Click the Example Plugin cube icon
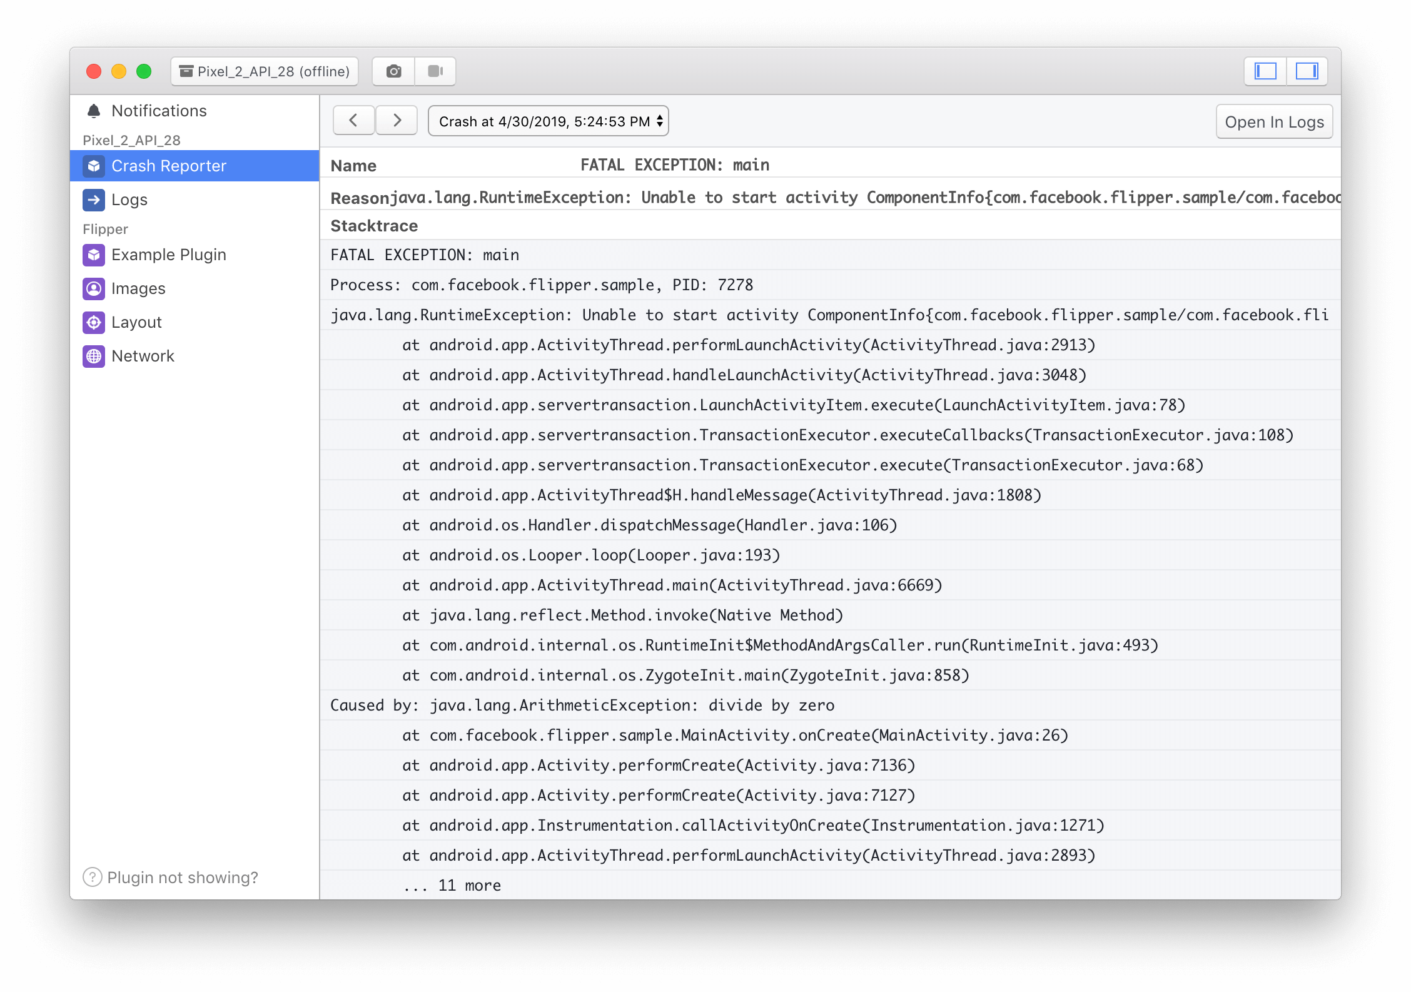This screenshot has width=1411, height=992. [94, 255]
